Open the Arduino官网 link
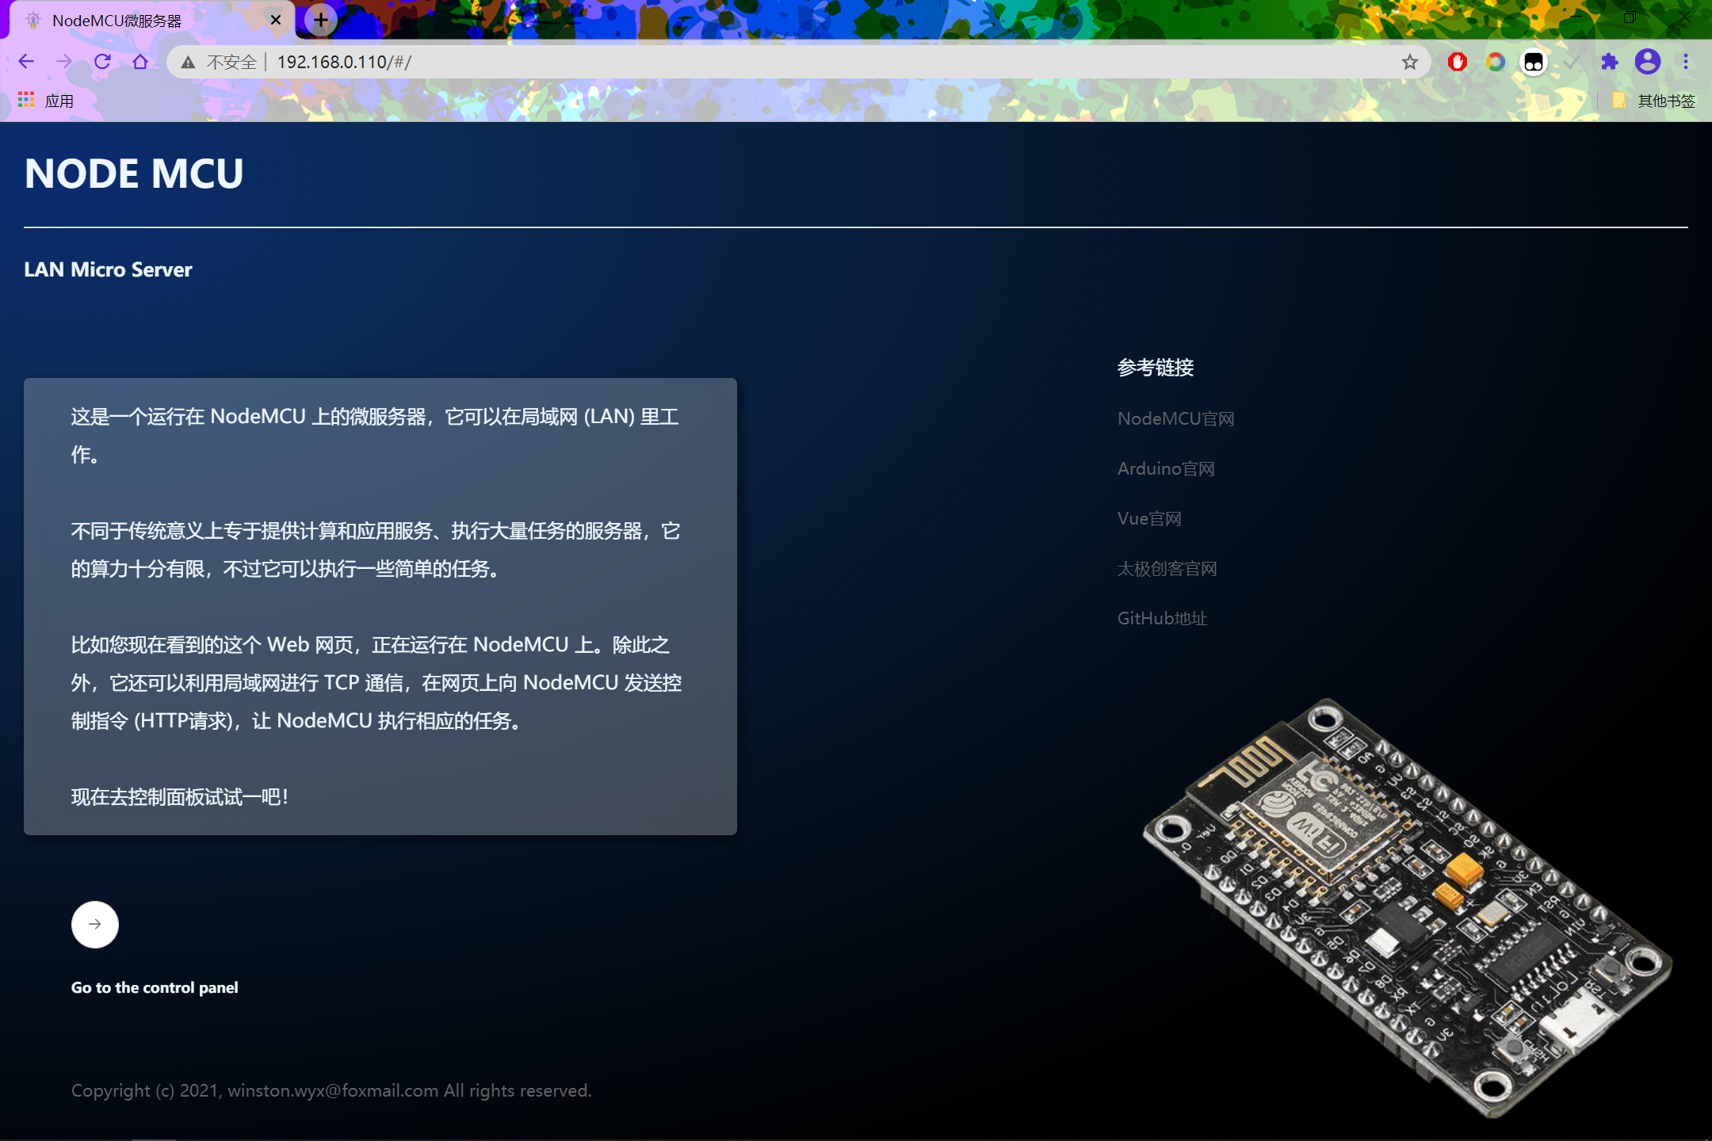Image resolution: width=1712 pixels, height=1141 pixels. coord(1166,468)
